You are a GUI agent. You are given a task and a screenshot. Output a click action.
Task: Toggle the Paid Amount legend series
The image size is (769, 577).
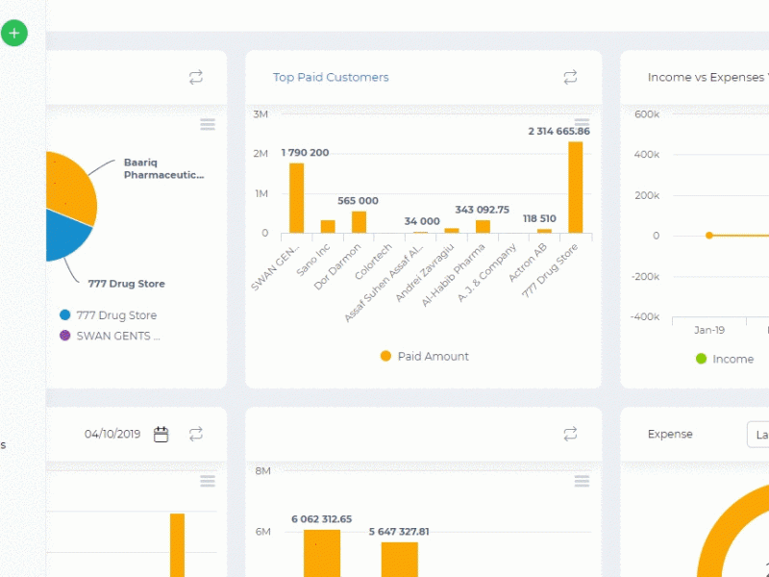pyautogui.click(x=425, y=356)
